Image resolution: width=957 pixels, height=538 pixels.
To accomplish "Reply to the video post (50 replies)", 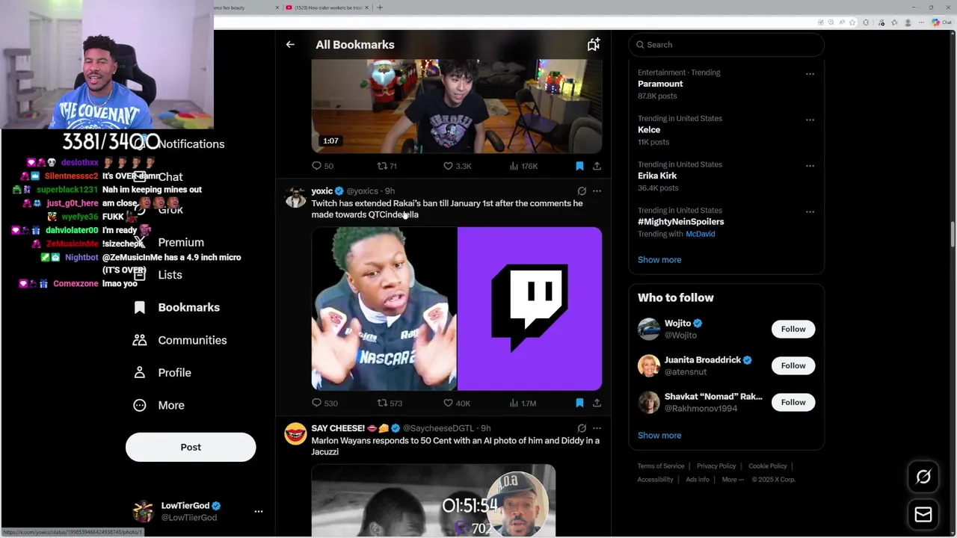I will [322, 166].
